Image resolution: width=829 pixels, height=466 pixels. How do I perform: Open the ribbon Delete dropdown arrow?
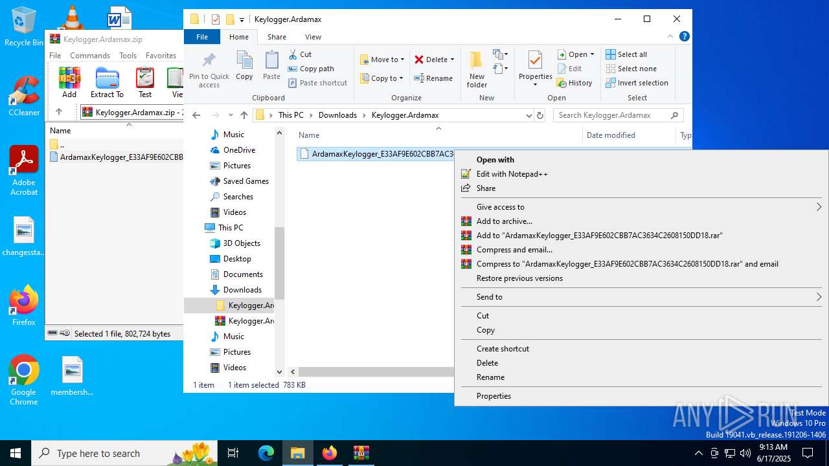[452, 60]
